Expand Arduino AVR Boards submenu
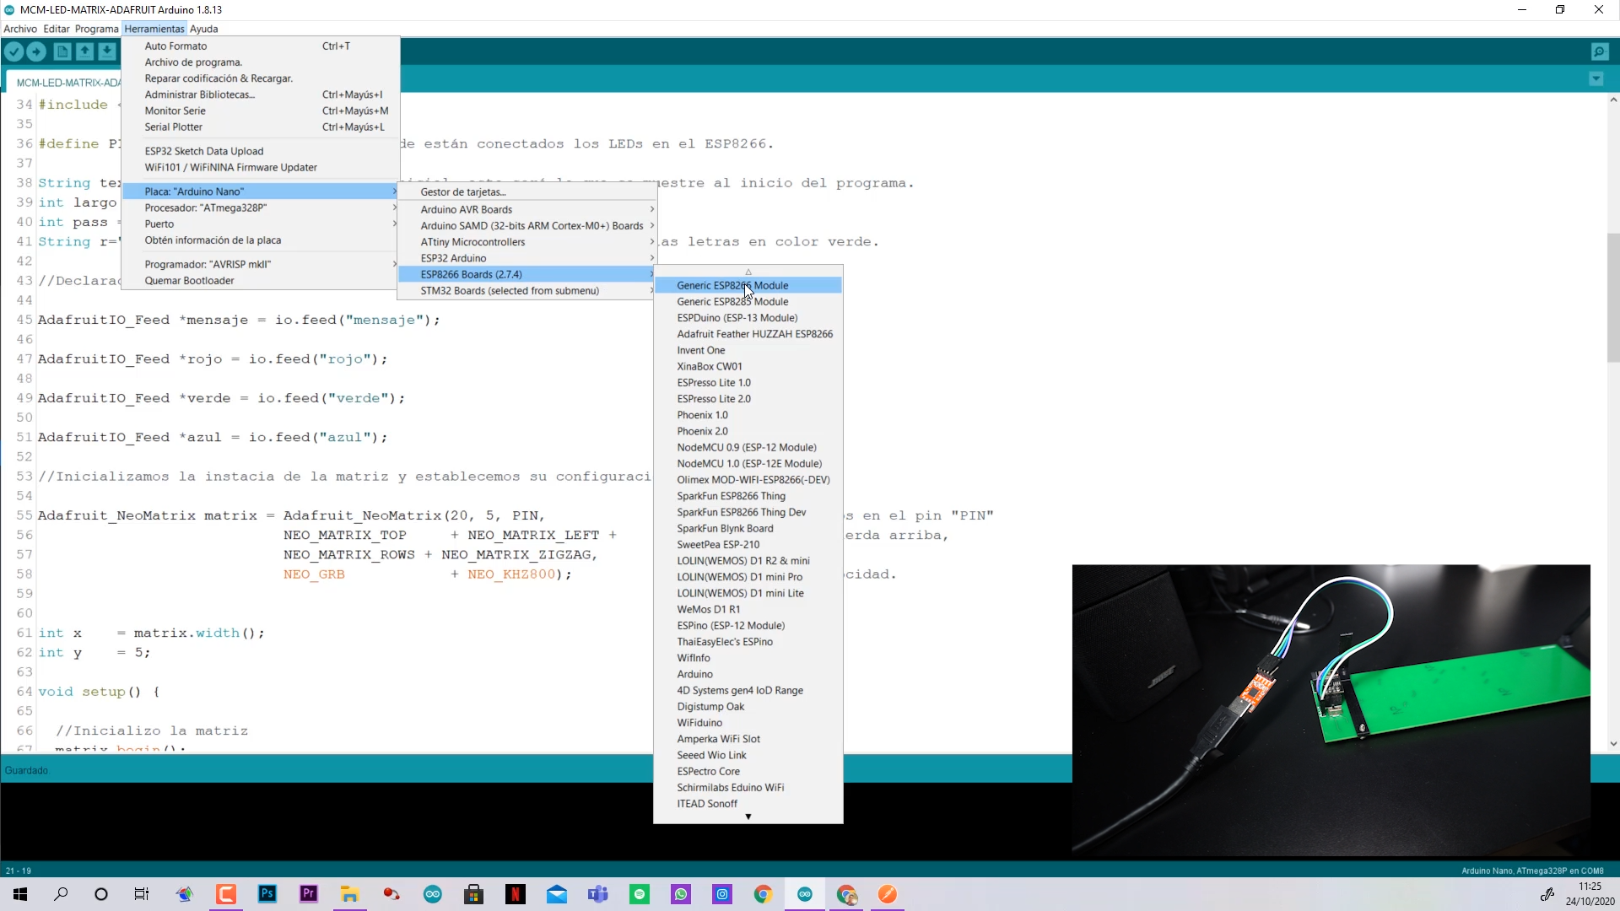The height and width of the screenshot is (911, 1620). 527,209
